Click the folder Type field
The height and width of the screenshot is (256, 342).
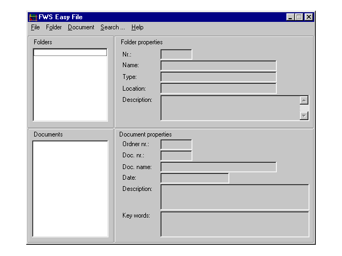(218, 77)
